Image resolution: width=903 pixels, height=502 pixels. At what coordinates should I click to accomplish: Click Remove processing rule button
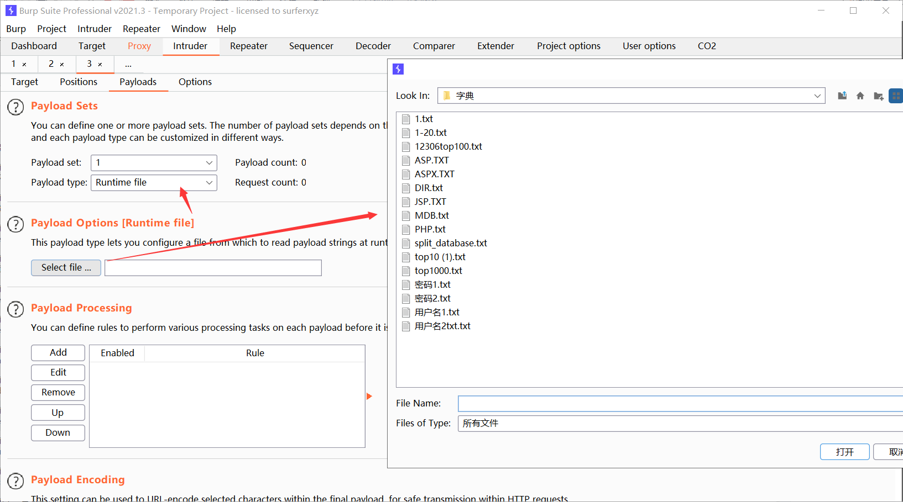58,392
